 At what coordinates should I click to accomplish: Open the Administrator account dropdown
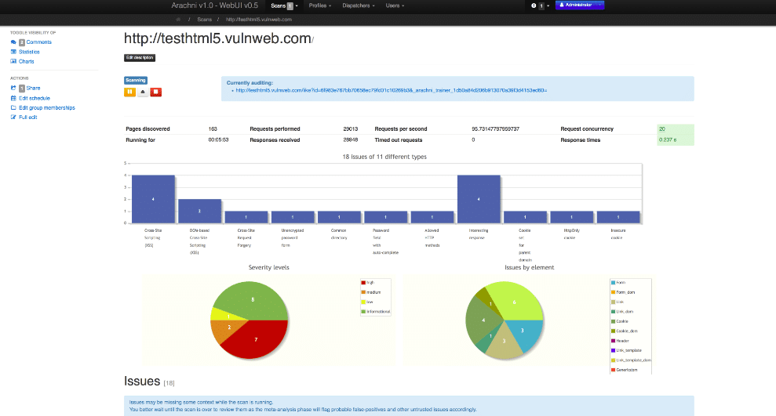point(580,5)
